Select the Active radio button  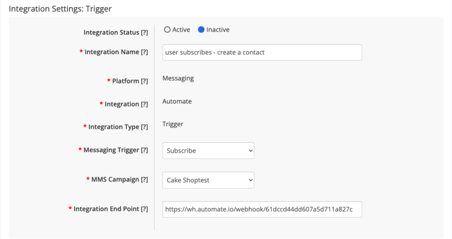click(167, 29)
